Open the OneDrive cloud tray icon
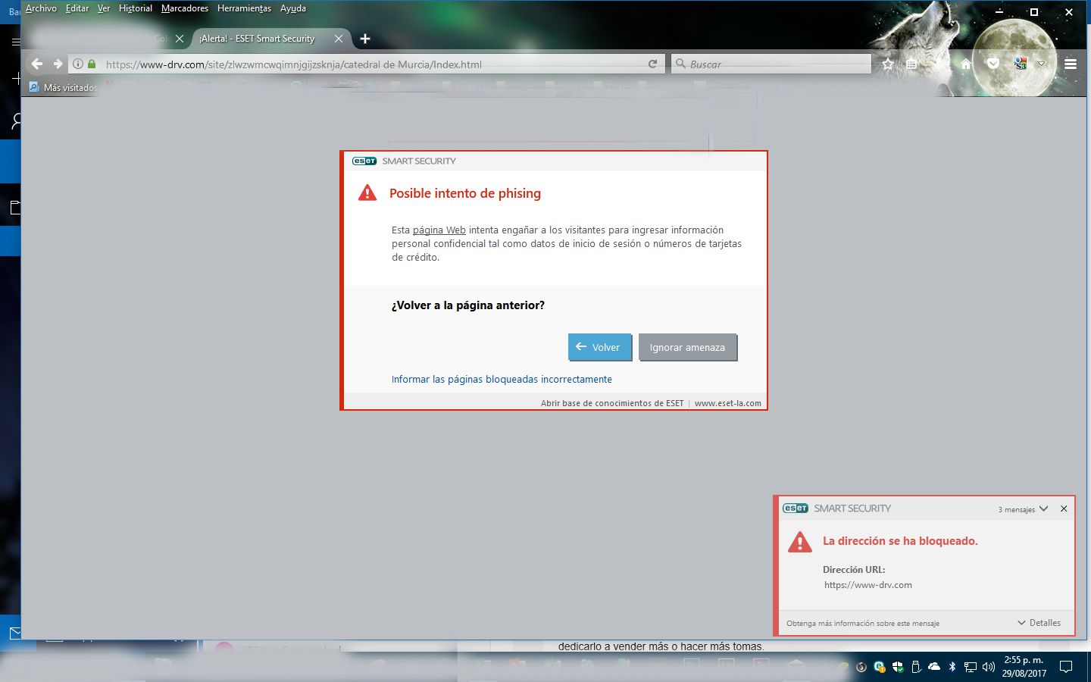 [x=934, y=667]
